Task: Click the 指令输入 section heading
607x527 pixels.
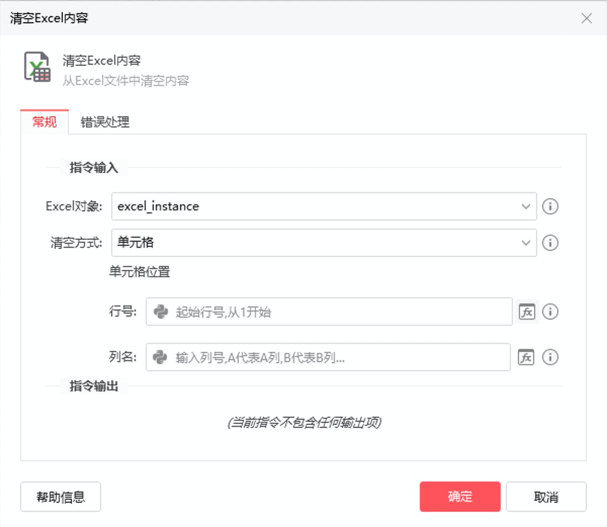Action: coord(94,167)
